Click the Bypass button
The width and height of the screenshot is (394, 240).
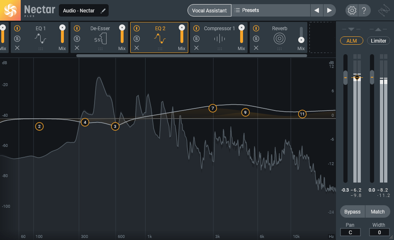click(x=352, y=212)
